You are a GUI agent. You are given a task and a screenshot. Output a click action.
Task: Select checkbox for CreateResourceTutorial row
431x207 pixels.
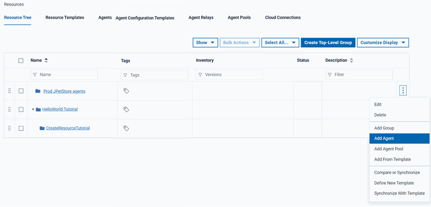click(21, 128)
